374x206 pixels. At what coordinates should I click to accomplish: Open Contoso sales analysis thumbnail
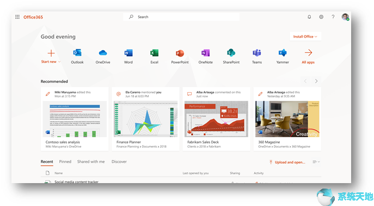75,119
